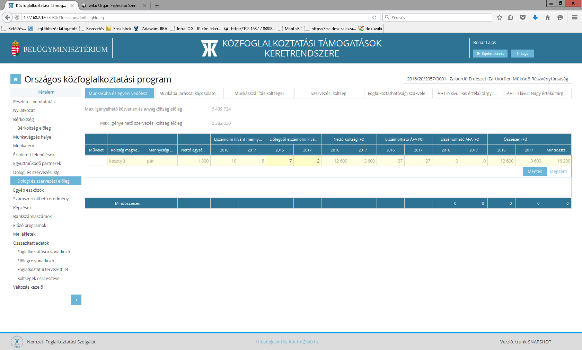Open the dokuwiki bookmark
582x350 pixels.
[370, 29]
